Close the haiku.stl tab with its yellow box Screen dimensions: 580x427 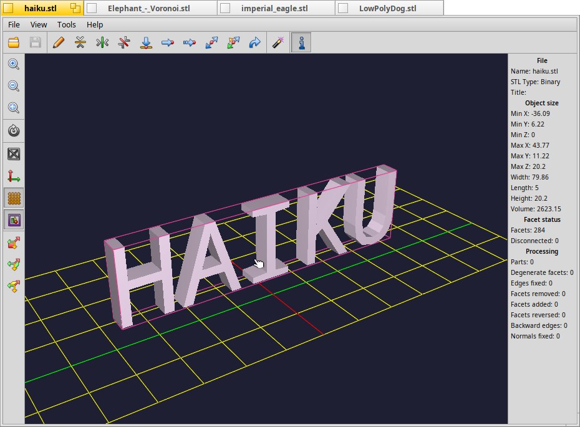(x=7, y=7)
